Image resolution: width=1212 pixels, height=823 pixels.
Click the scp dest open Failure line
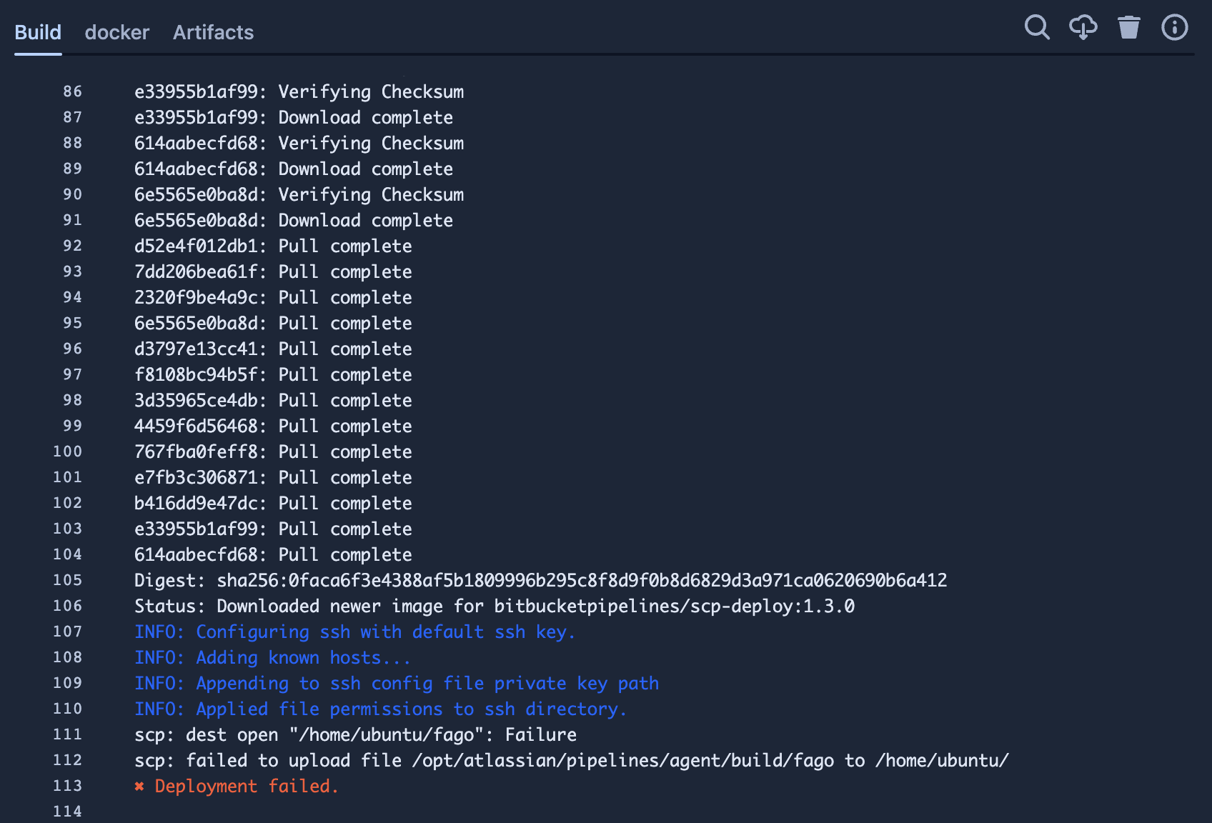(x=355, y=734)
